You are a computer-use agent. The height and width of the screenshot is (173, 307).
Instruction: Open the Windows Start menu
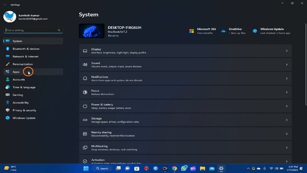(86, 168)
